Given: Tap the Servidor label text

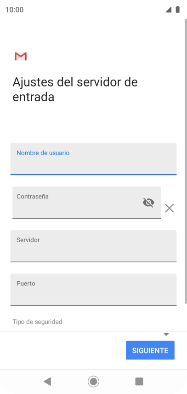Looking at the screenshot, I should [x=28, y=240].
